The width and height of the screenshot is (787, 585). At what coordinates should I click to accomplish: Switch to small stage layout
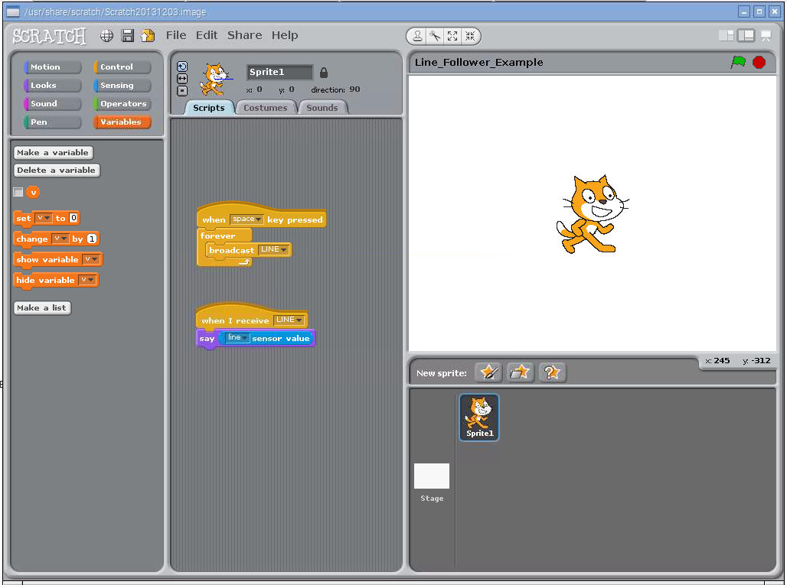tap(726, 36)
